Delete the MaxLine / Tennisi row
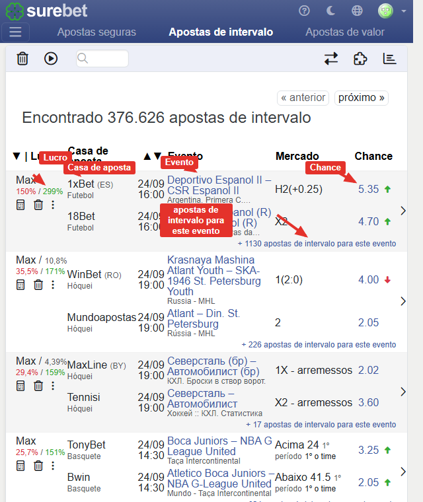 coord(38,386)
